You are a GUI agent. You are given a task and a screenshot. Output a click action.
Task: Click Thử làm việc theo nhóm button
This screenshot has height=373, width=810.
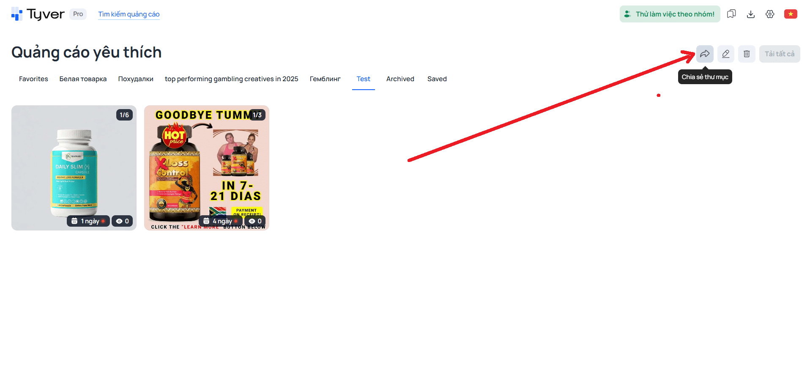click(x=670, y=14)
